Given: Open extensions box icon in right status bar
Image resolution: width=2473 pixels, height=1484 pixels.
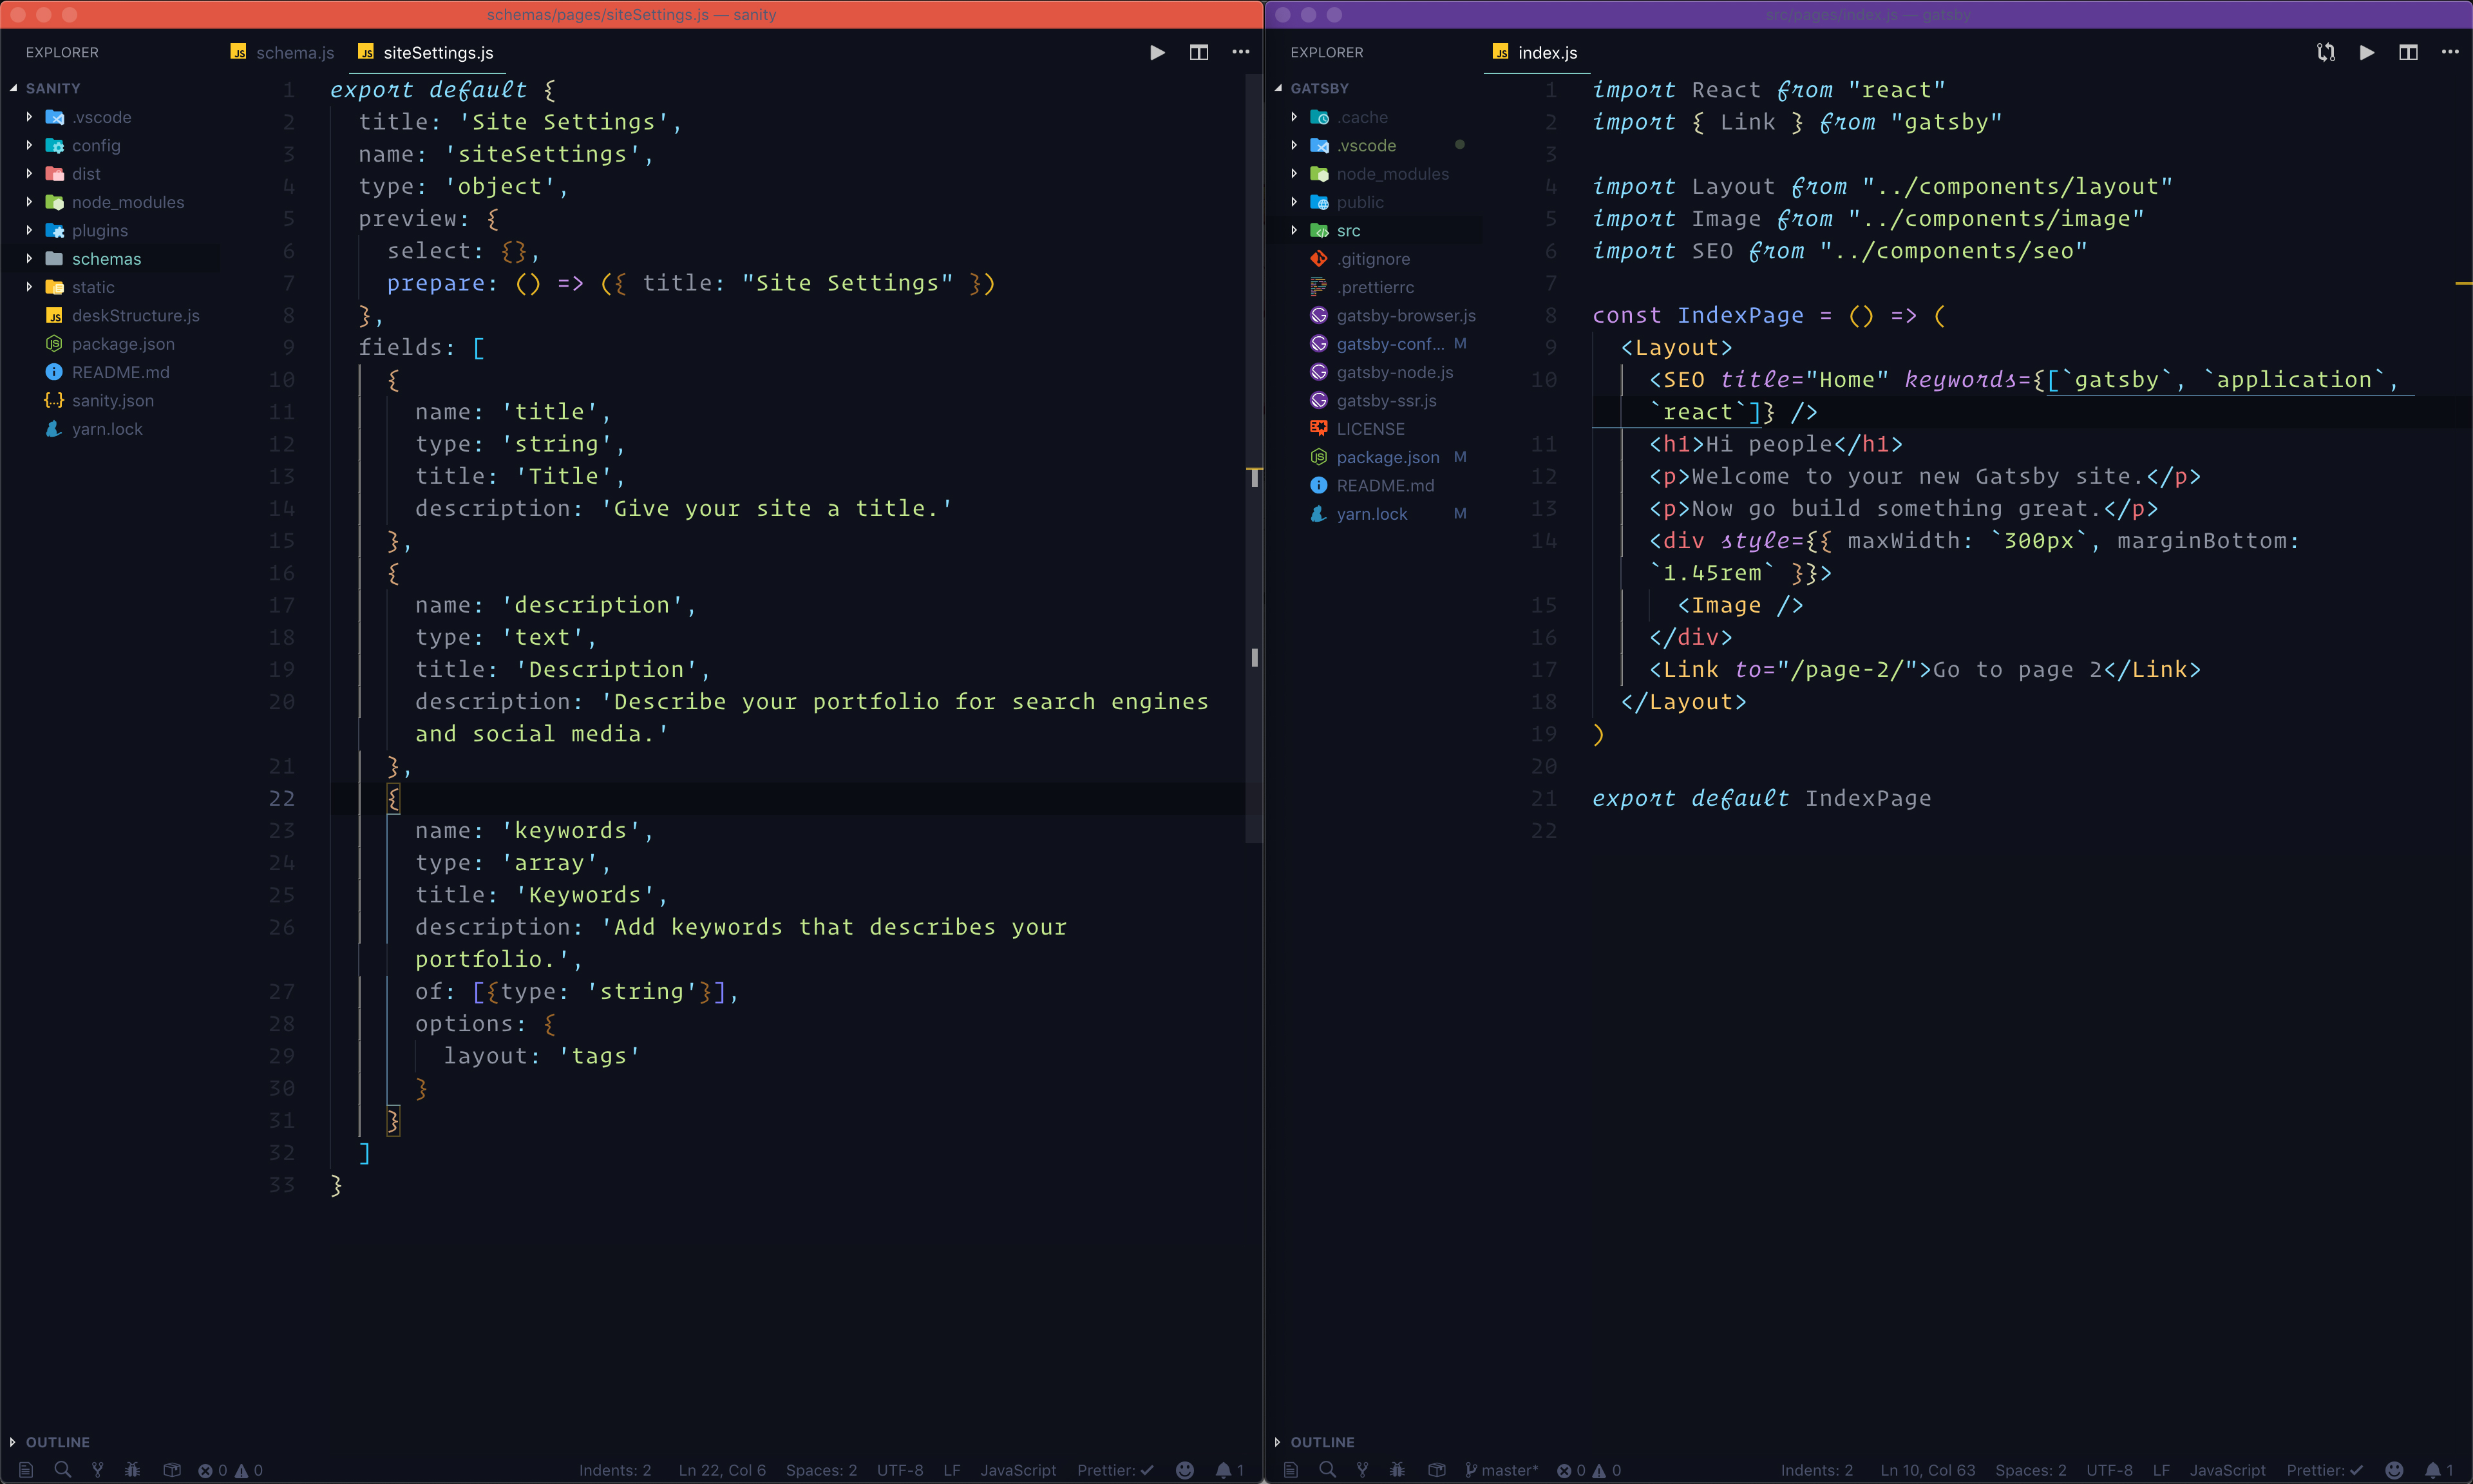Looking at the screenshot, I should pyautogui.click(x=1436, y=1469).
